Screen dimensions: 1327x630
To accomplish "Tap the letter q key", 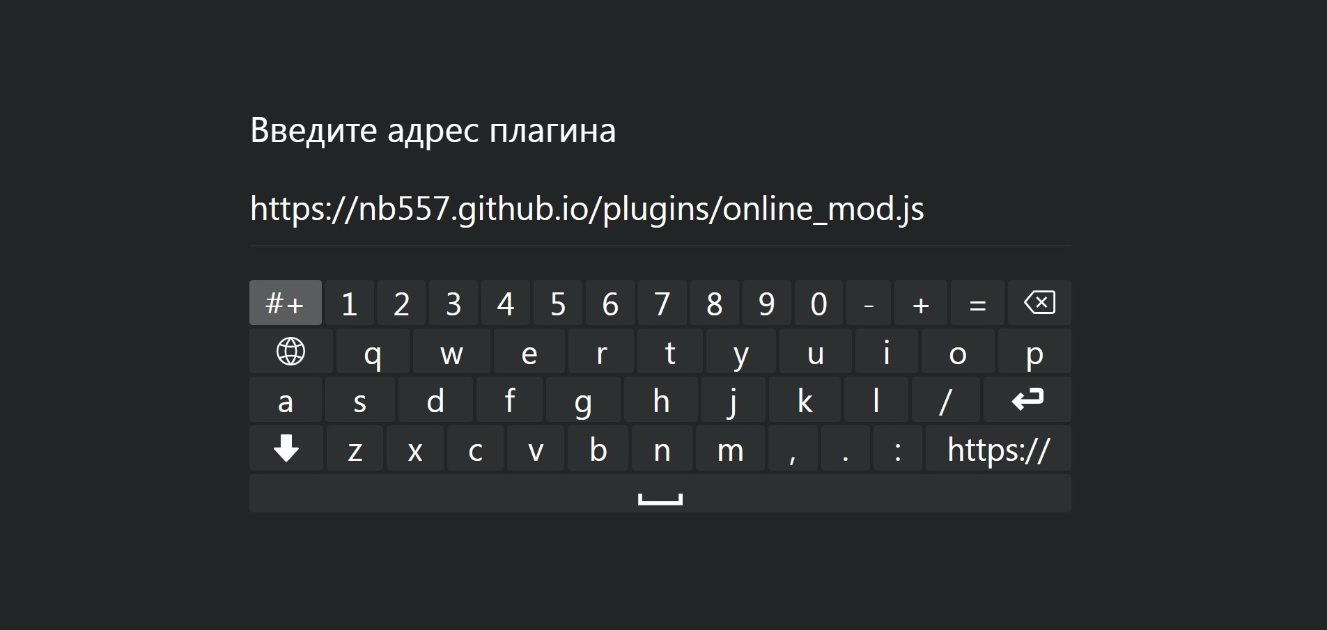I will tap(373, 352).
